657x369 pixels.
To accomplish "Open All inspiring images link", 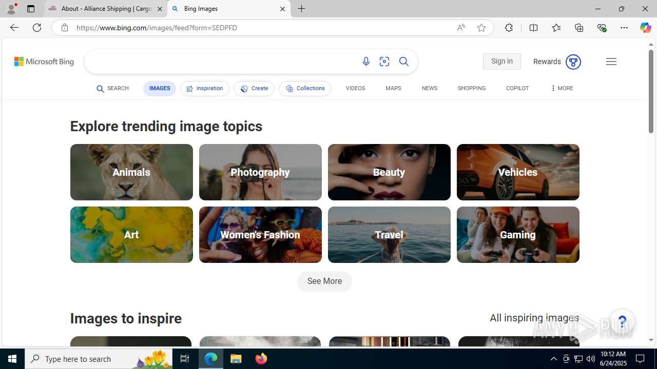I will click(x=534, y=318).
